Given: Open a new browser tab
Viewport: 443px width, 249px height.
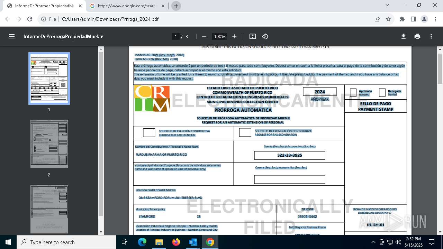Looking at the screenshot, I should (176, 6).
